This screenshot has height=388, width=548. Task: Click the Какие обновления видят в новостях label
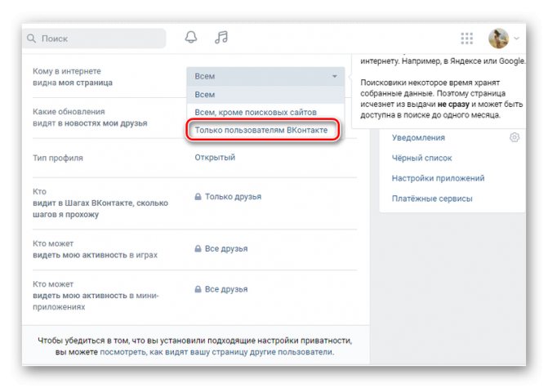(90, 118)
